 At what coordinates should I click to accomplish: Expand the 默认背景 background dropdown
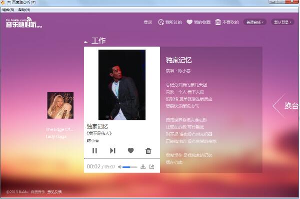(x=282, y=22)
